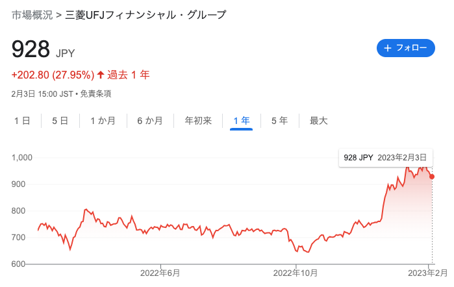
Task: Click the 928 JPY chart tooltip
Action: coord(386,158)
